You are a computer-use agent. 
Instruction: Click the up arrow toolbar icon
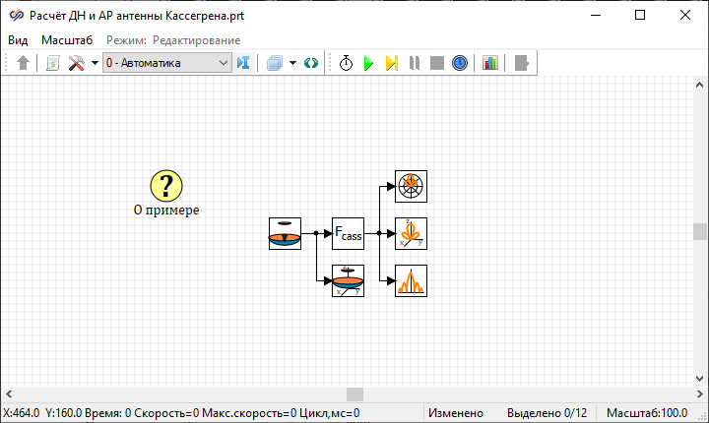click(x=24, y=63)
